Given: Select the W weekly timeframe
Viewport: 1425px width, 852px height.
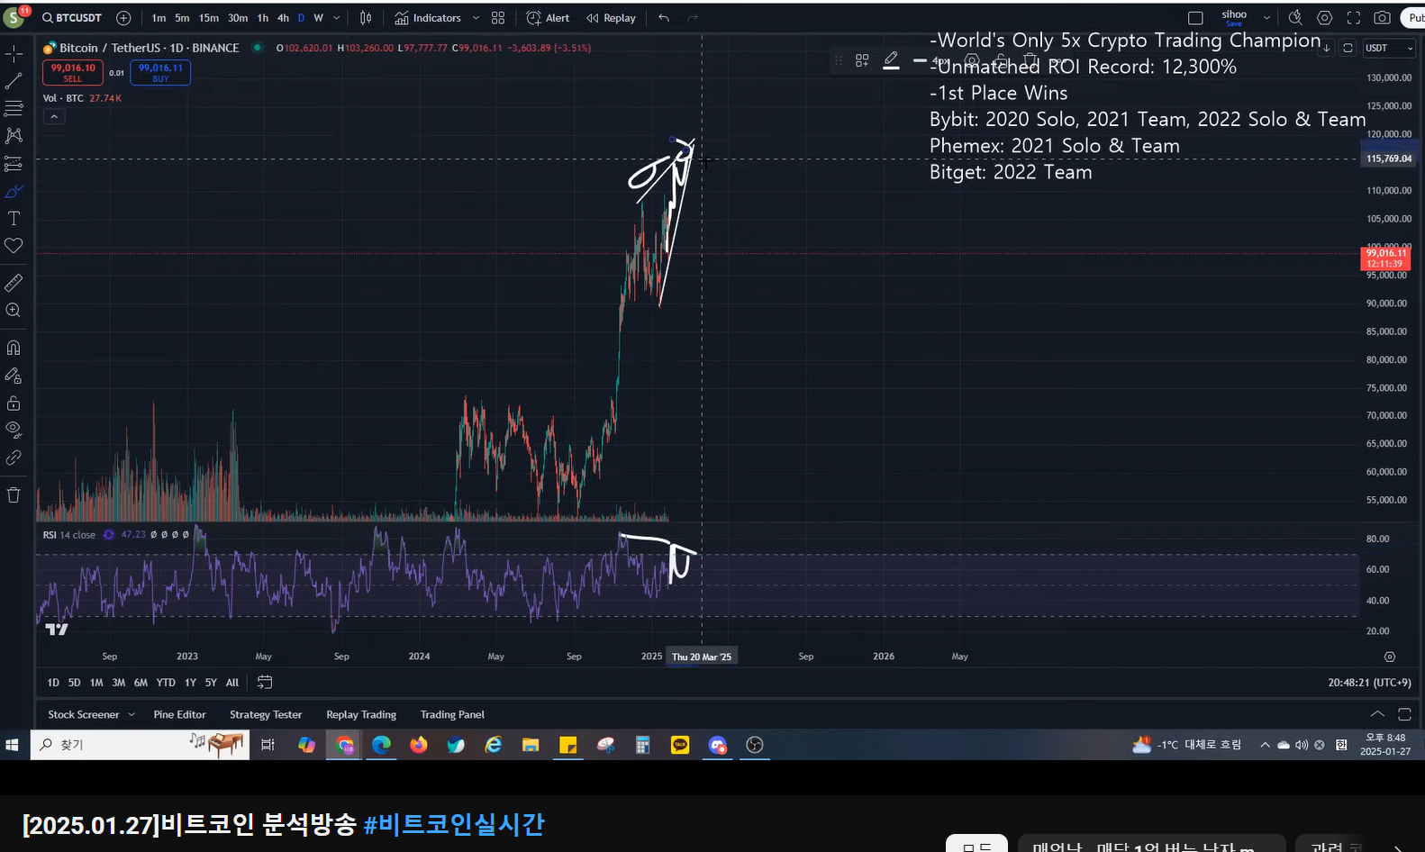Looking at the screenshot, I should click(318, 18).
